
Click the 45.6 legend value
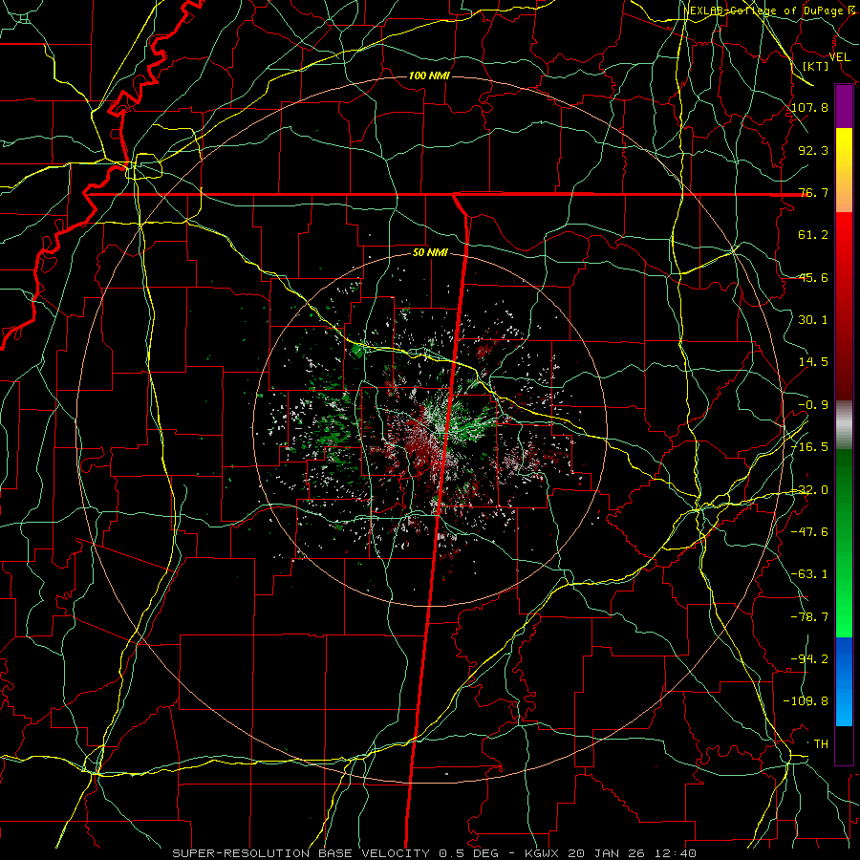click(813, 277)
